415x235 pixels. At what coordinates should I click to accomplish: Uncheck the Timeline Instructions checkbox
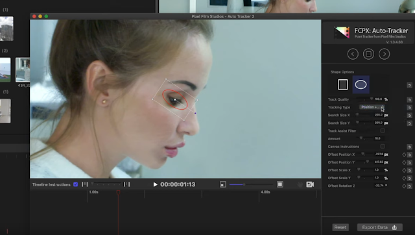[76, 184]
